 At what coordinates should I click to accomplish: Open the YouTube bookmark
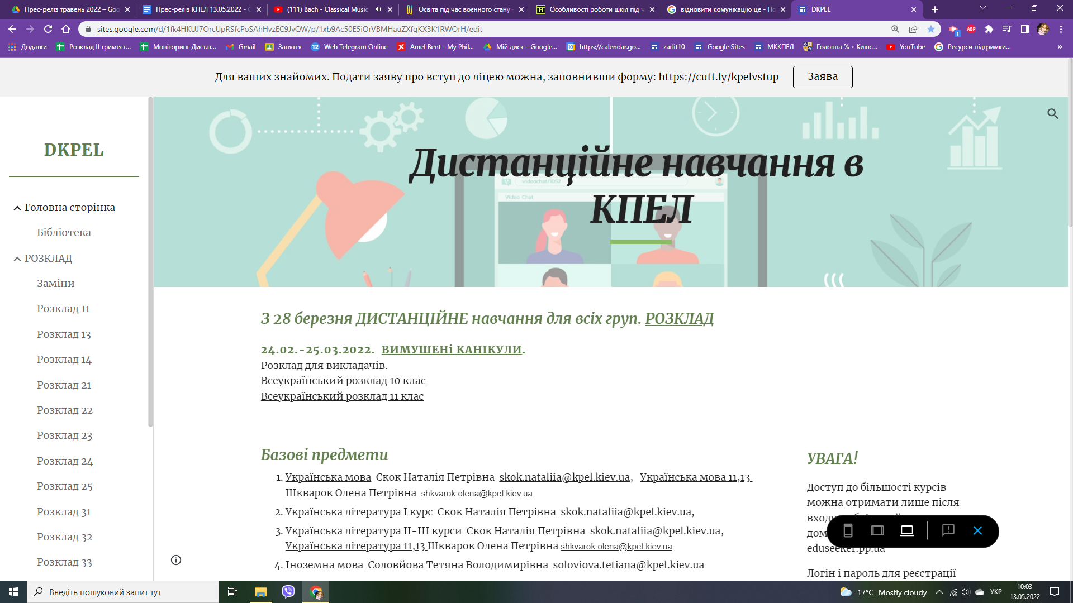coord(906,47)
